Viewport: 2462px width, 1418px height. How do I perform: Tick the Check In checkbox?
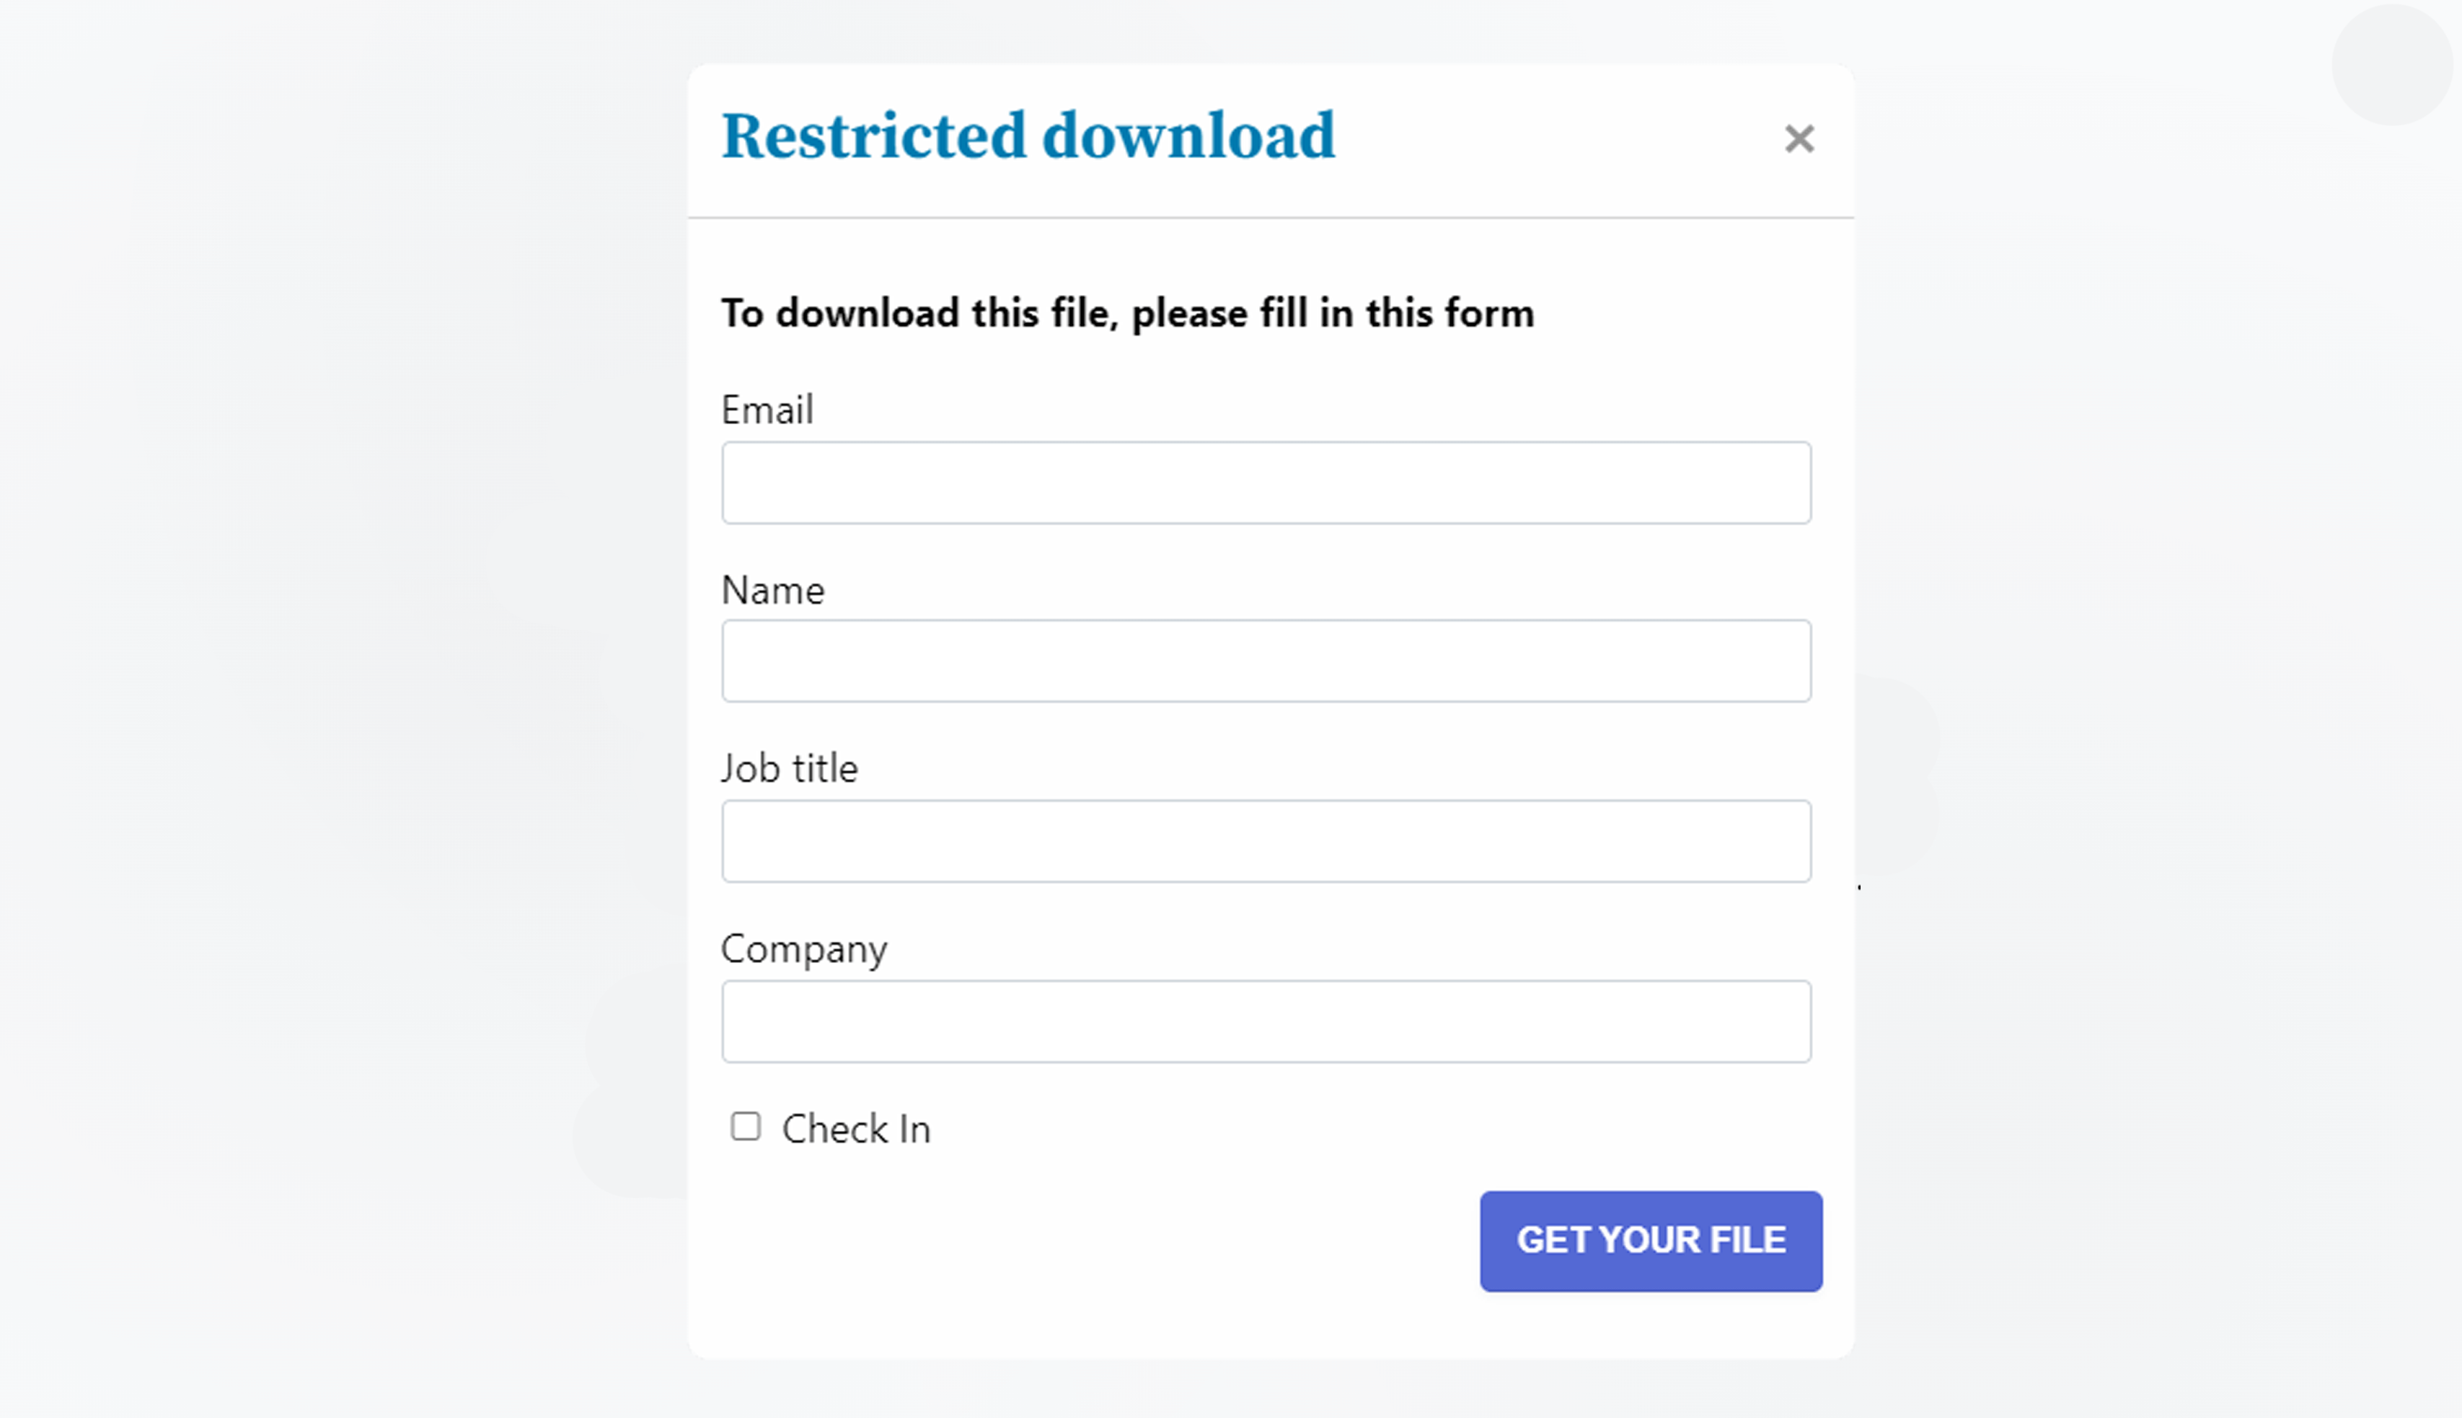click(x=746, y=1127)
